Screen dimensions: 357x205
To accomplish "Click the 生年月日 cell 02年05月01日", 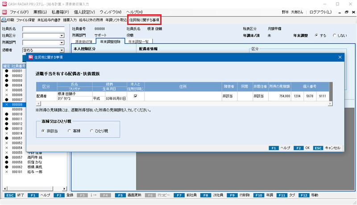I will pyautogui.click(x=116, y=99).
